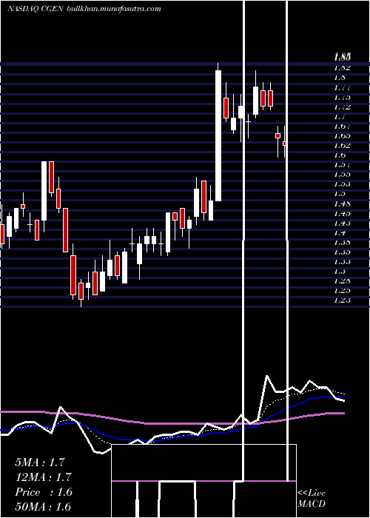Click the 1.65 price axis label

[x=342, y=135]
